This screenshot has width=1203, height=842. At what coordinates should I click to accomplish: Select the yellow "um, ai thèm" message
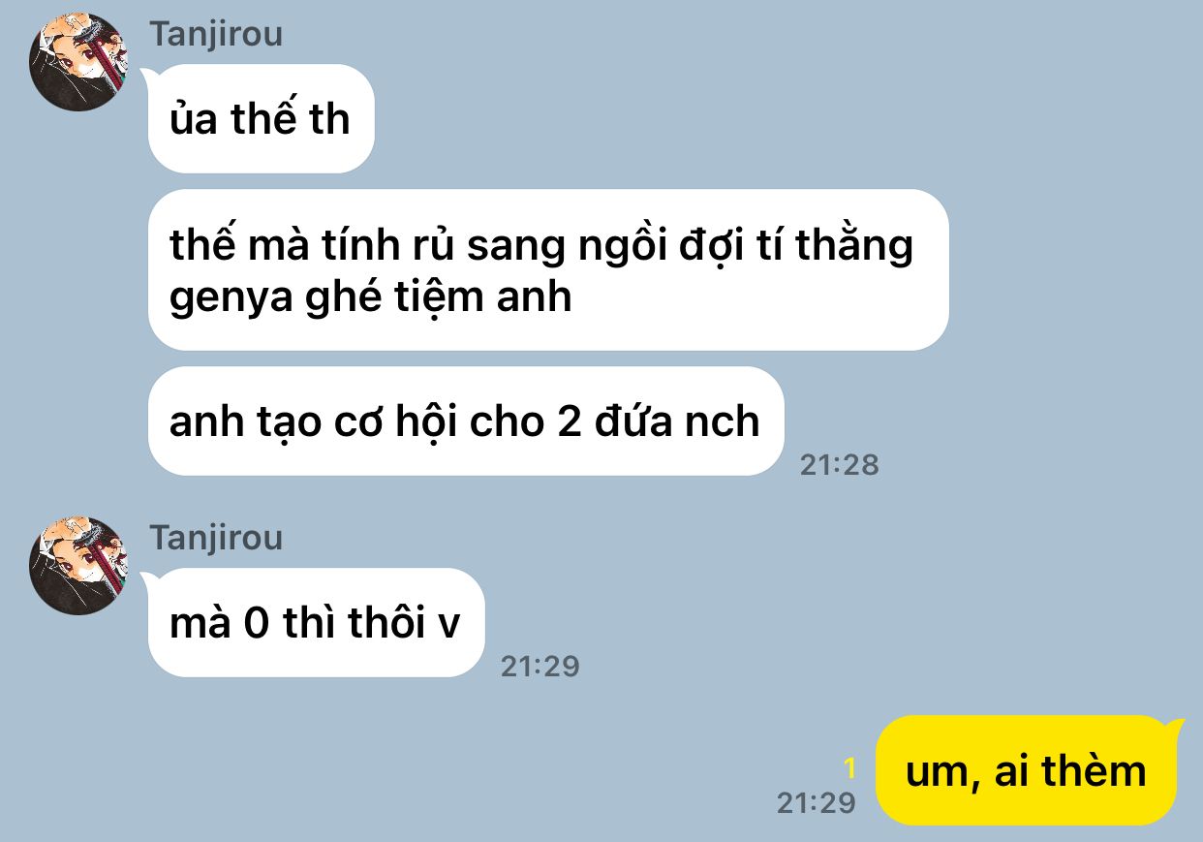tap(1026, 771)
